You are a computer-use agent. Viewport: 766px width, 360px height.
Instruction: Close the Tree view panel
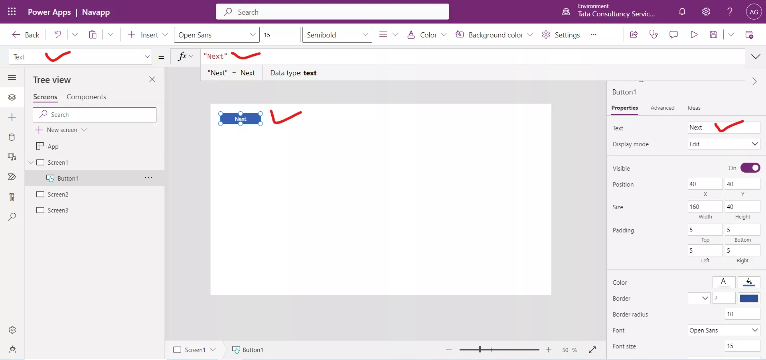pos(152,79)
